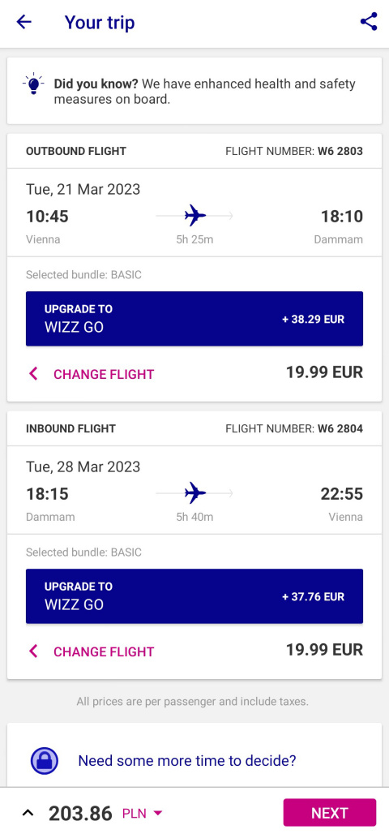Viewport: 389px width, 834px height.
Task: Tap the Did you know info banner
Action: point(194,91)
